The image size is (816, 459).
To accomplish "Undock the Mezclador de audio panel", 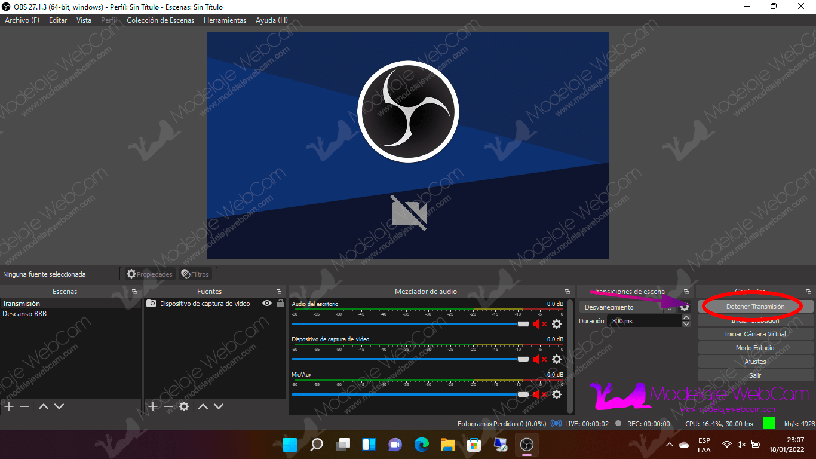I will [567, 292].
